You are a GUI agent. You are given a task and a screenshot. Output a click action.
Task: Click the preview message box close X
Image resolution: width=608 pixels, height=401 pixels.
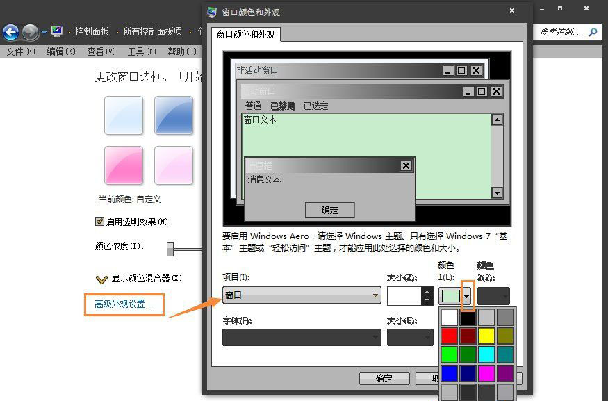click(x=406, y=165)
